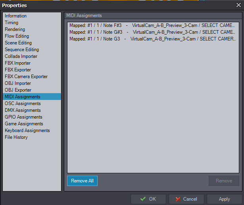Click the green checkmark icon on OK
The image size is (244, 205).
[x=143, y=199]
